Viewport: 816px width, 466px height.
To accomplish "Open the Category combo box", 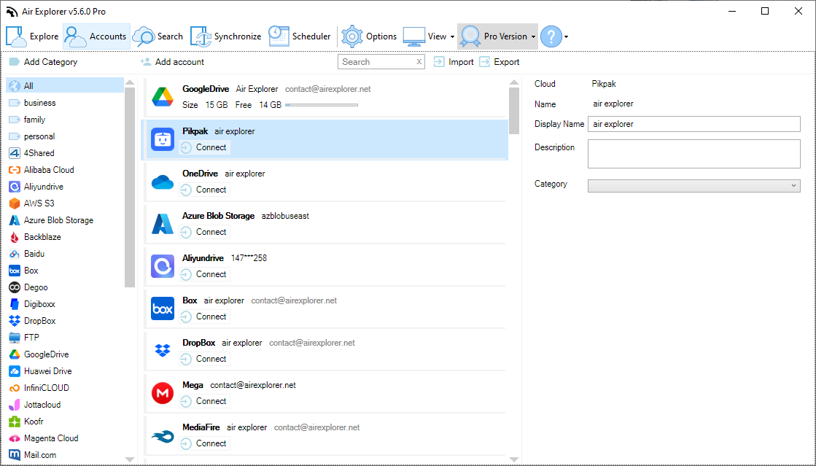I will [693, 186].
